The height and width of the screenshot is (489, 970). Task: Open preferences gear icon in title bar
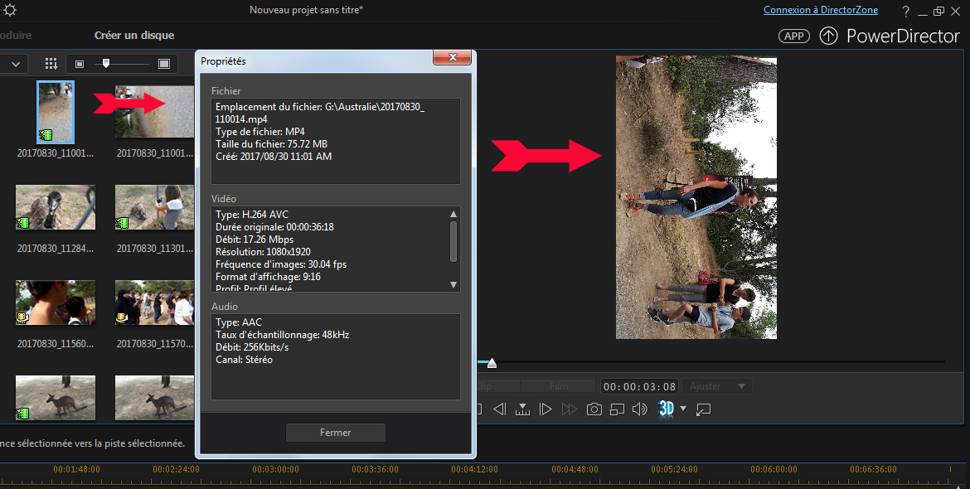(10, 10)
